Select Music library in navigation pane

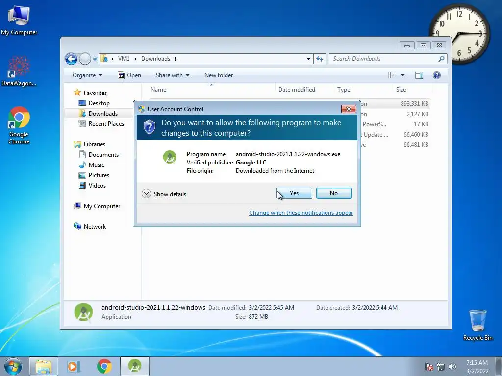tap(92, 164)
